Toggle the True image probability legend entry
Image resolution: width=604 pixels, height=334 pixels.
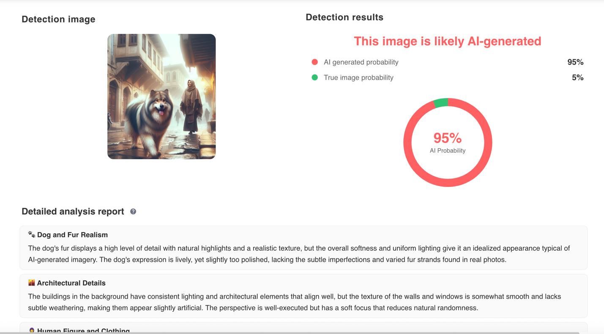pos(358,77)
